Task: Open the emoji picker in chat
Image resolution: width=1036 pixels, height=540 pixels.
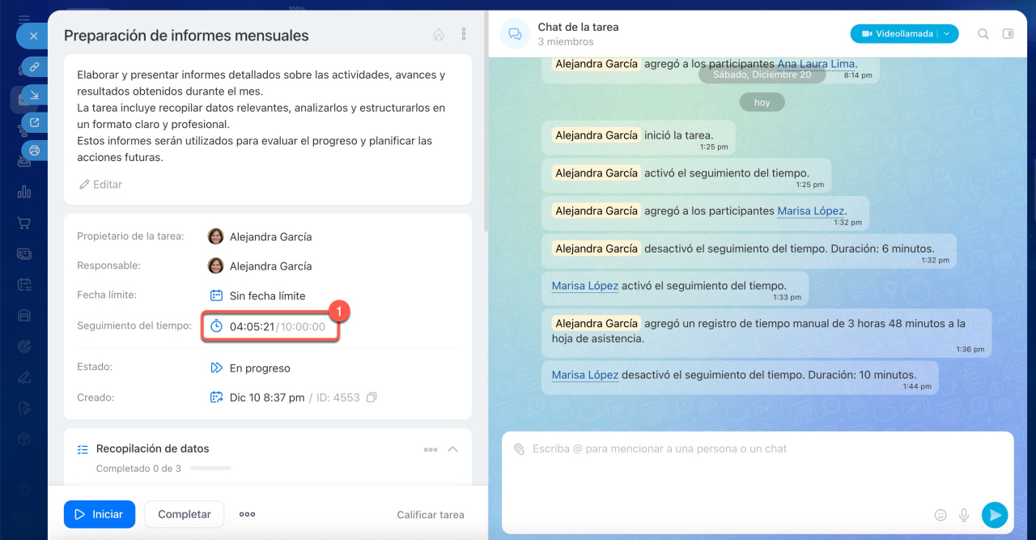Action: 940,515
